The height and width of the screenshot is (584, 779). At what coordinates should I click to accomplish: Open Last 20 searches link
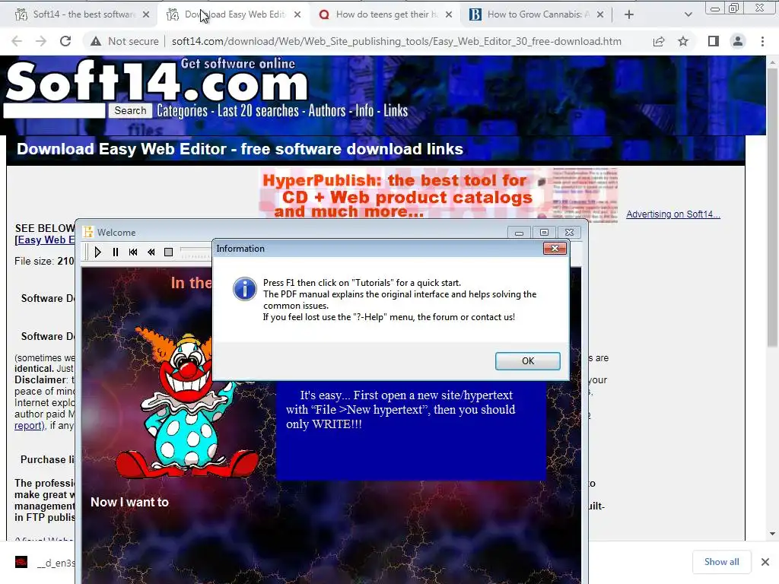[258, 111]
